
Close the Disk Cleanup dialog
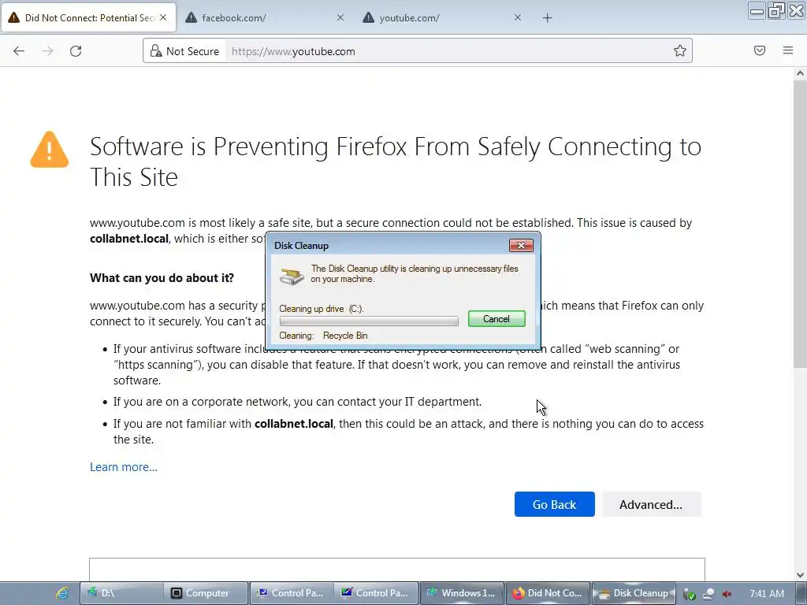(x=521, y=246)
